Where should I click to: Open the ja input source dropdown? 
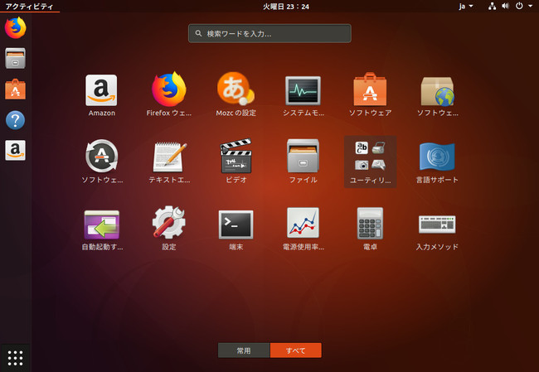click(x=466, y=6)
